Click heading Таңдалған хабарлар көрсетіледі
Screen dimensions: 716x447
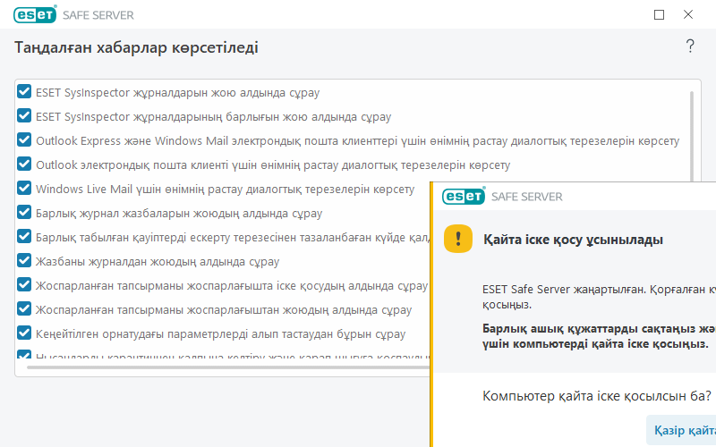coord(137,47)
